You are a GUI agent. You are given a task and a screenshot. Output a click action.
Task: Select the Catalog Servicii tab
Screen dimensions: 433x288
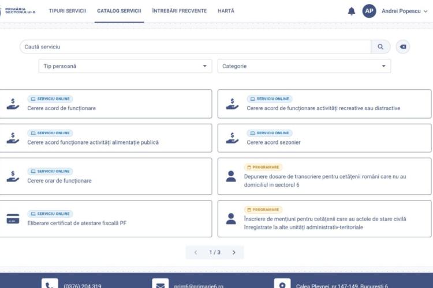pos(119,11)
